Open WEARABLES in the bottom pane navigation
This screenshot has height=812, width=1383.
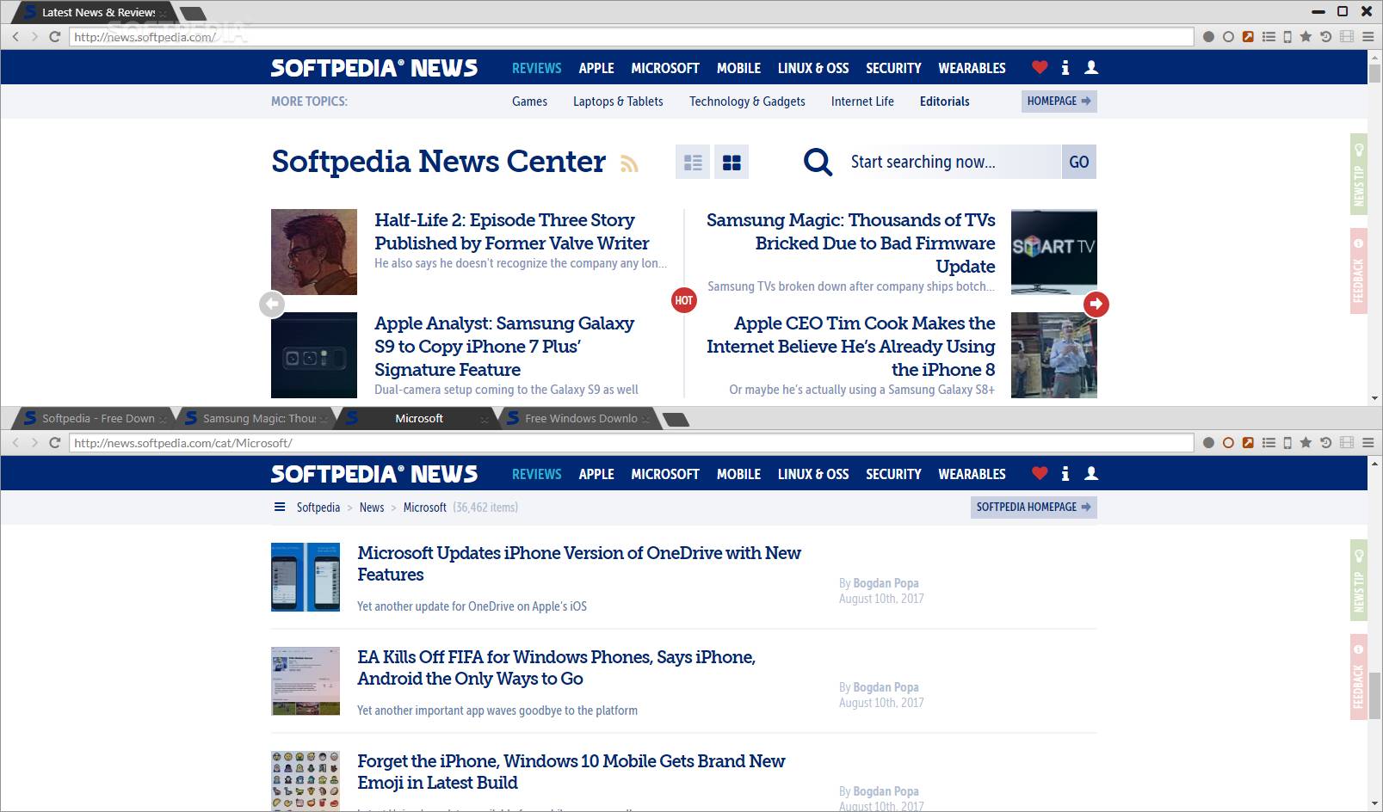coord(972,474)
